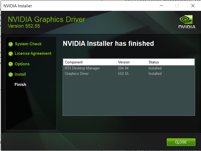Screen dimensions: 201x151
Task: Click the Graphics Driver Installed status
Action: pyautogui.click(x=155, y=73)
